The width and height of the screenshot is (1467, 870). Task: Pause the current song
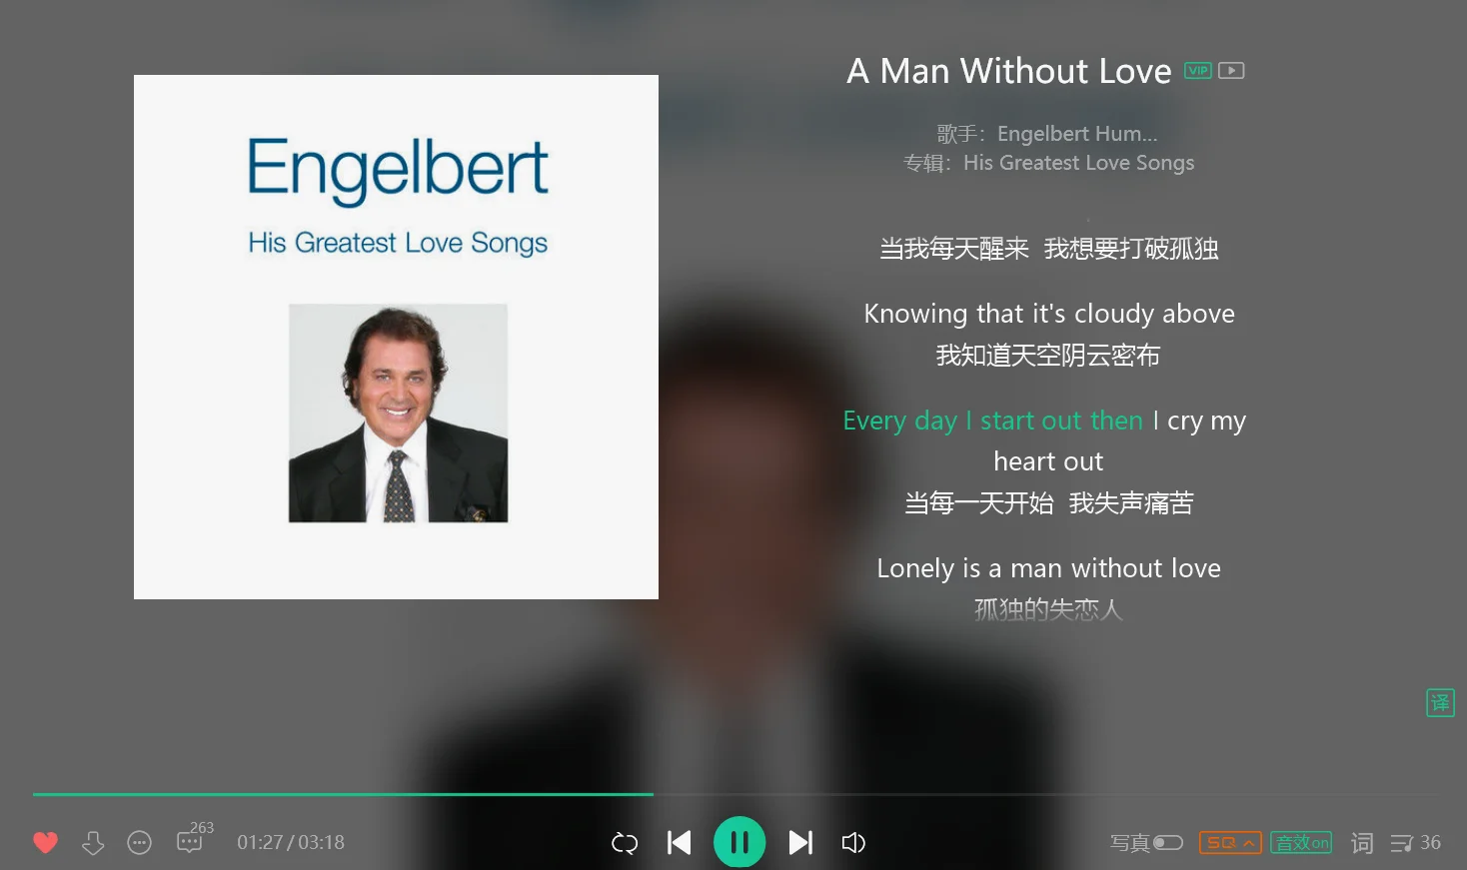739,842
